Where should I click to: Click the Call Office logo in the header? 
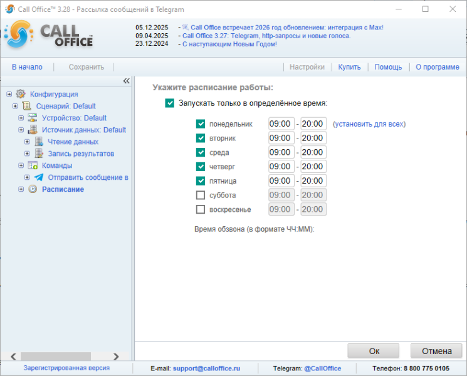point(48,34)
